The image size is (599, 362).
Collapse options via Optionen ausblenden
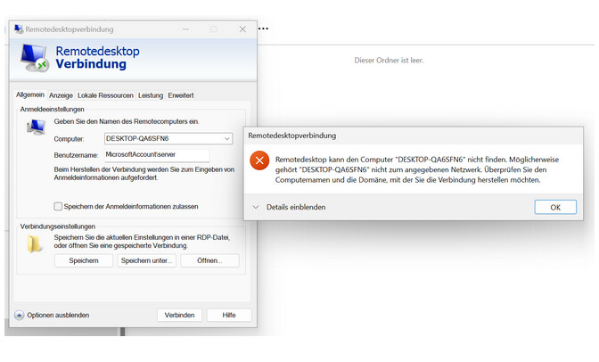point(52,315)
